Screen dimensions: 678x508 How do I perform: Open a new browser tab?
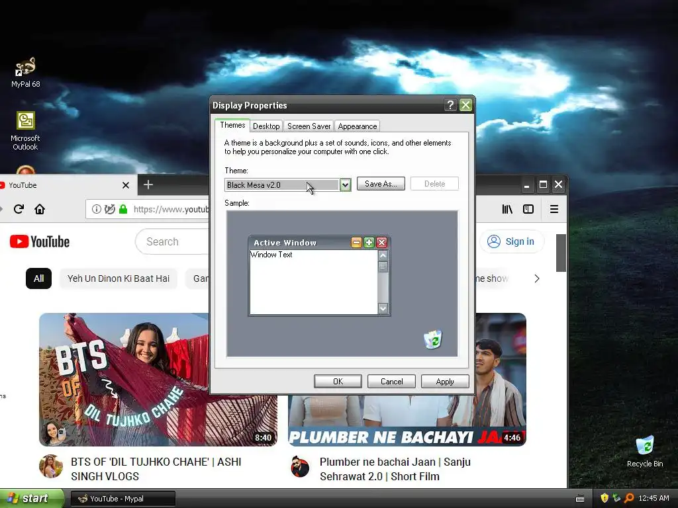148,185
